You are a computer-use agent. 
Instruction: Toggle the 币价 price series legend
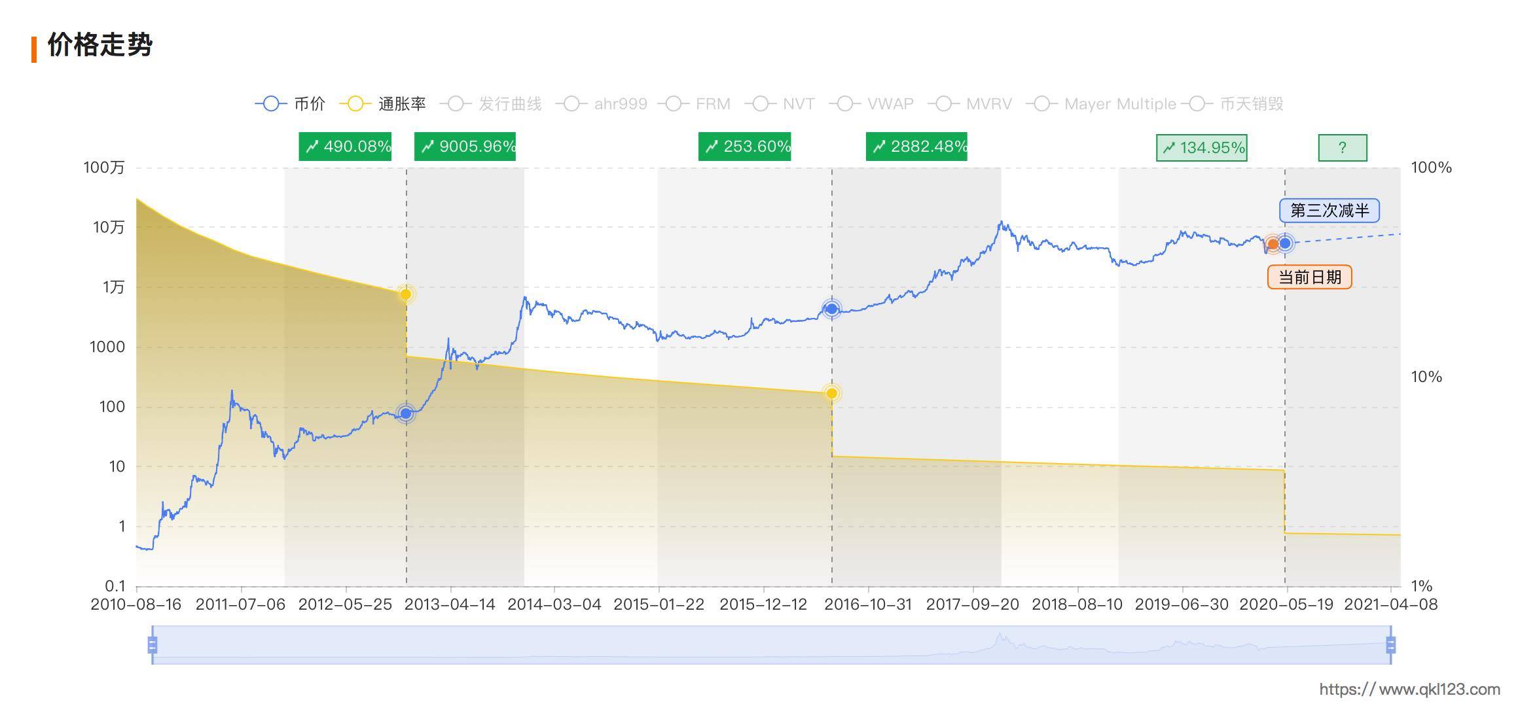290,104
